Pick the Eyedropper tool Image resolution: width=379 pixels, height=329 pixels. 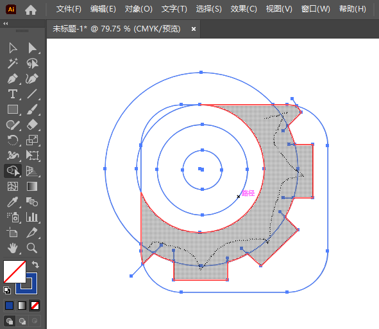(13, 202)
